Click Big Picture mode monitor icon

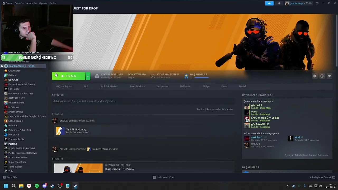point(317,3)
